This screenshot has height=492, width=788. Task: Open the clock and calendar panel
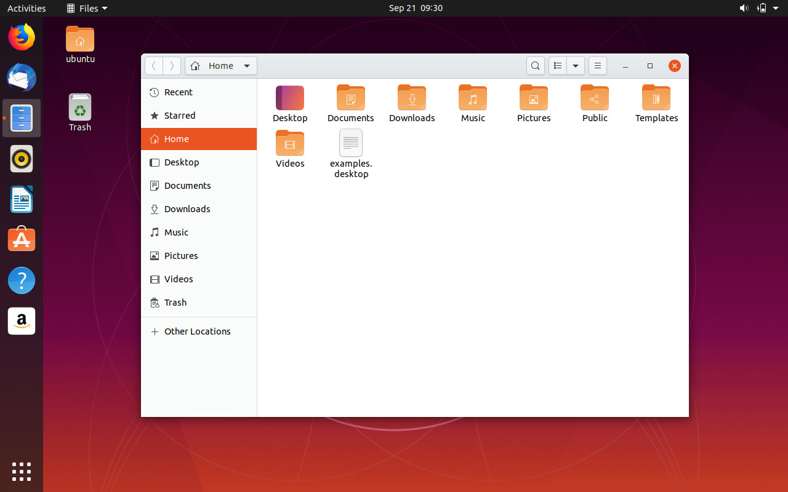[x=416, y=8]
